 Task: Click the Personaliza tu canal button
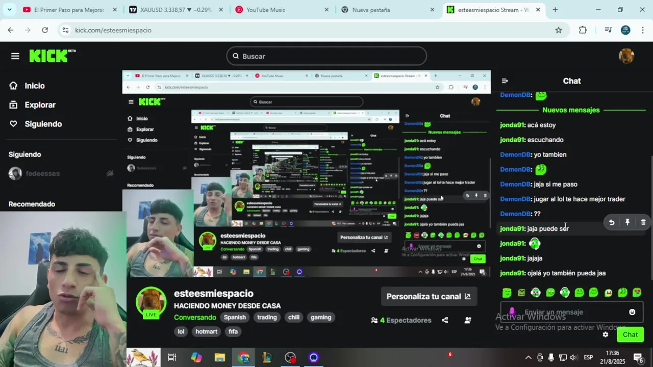429,296
